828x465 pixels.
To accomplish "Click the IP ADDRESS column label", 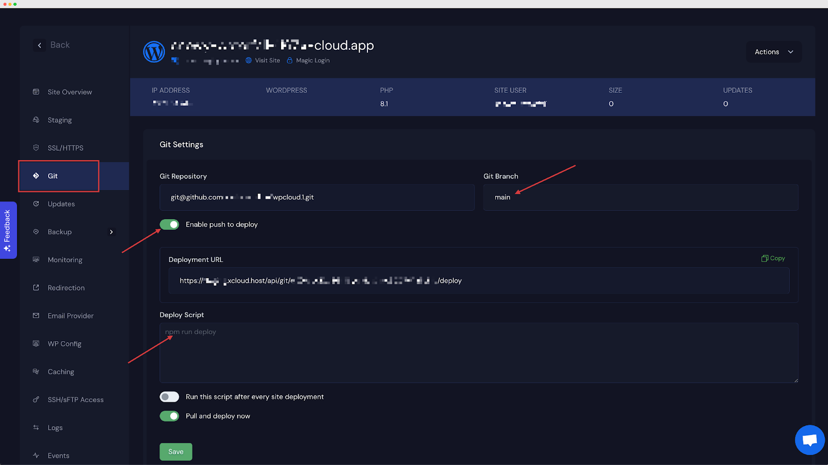I will [x=170, y=90].
